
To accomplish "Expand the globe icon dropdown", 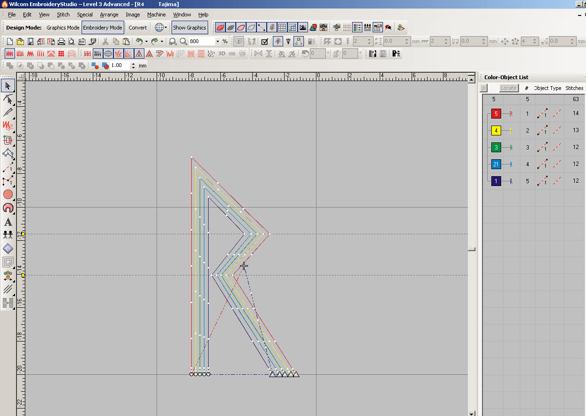I will tap(165, 28).
